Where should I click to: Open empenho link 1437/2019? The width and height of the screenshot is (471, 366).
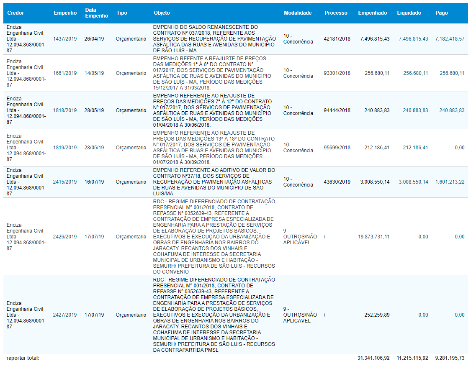[x=65, y=39]
